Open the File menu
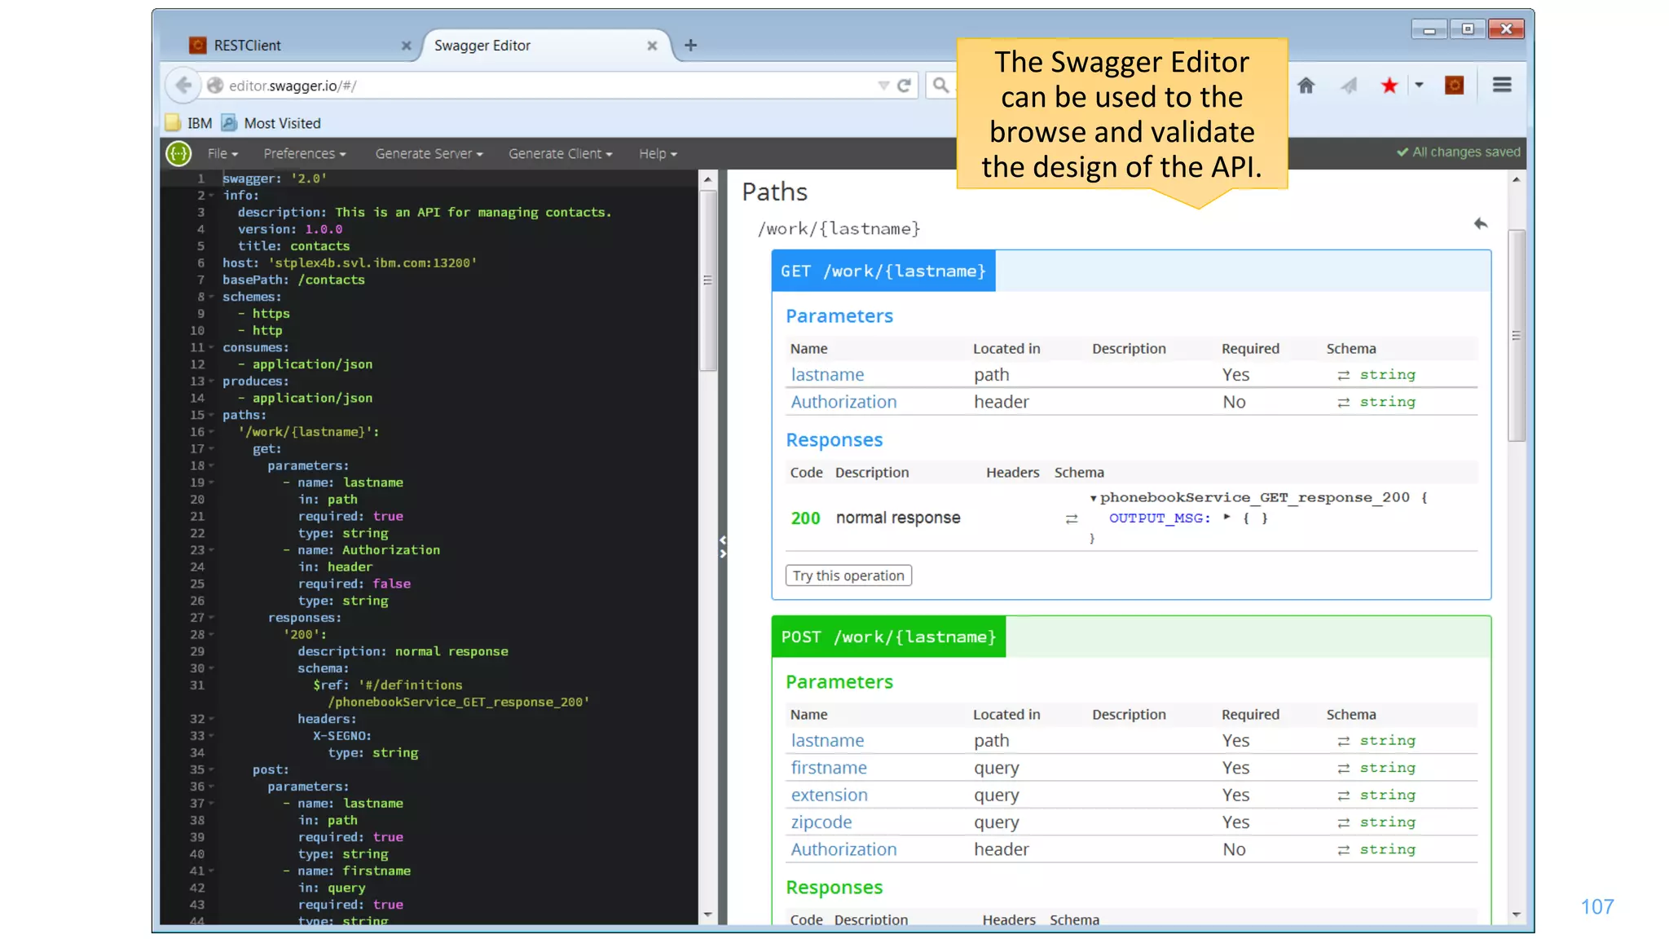The width and height of the screenshot is (1669, 939). tap(222, 153)
